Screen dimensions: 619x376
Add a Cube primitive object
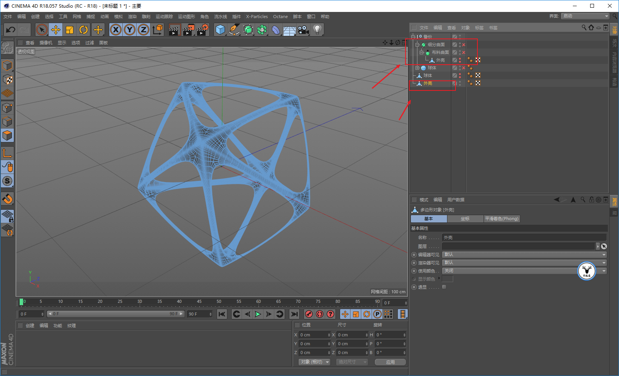220,30
